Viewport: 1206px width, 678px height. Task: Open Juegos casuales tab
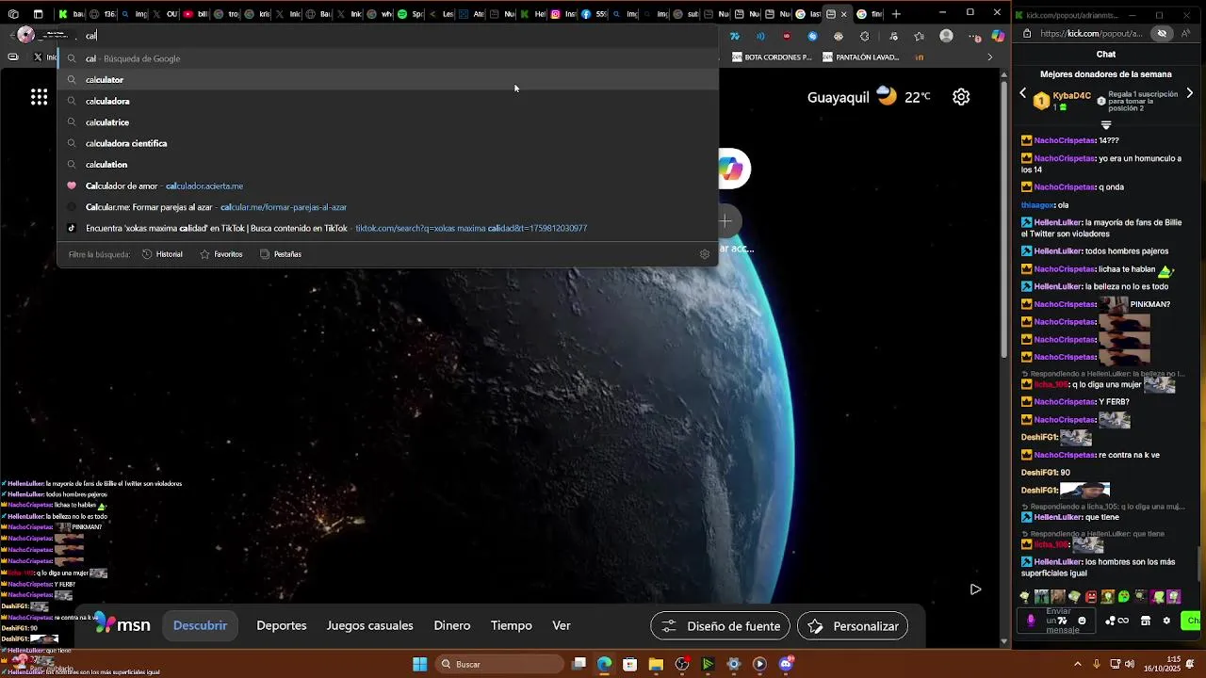click(369, 626)
